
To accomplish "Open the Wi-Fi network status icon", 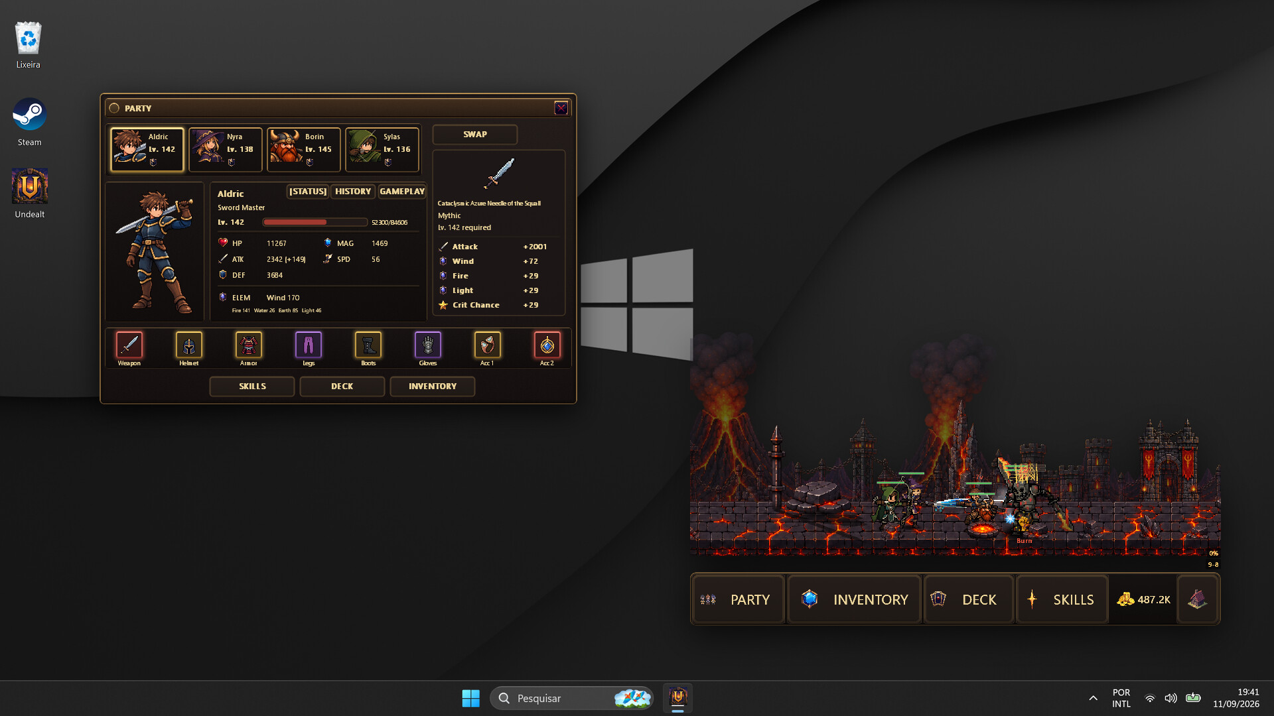I will (x=1150, y=698).
